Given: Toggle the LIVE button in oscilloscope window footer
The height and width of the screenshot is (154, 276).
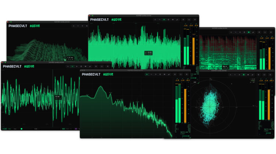Looking at the screenshot, I should (6, 129).
